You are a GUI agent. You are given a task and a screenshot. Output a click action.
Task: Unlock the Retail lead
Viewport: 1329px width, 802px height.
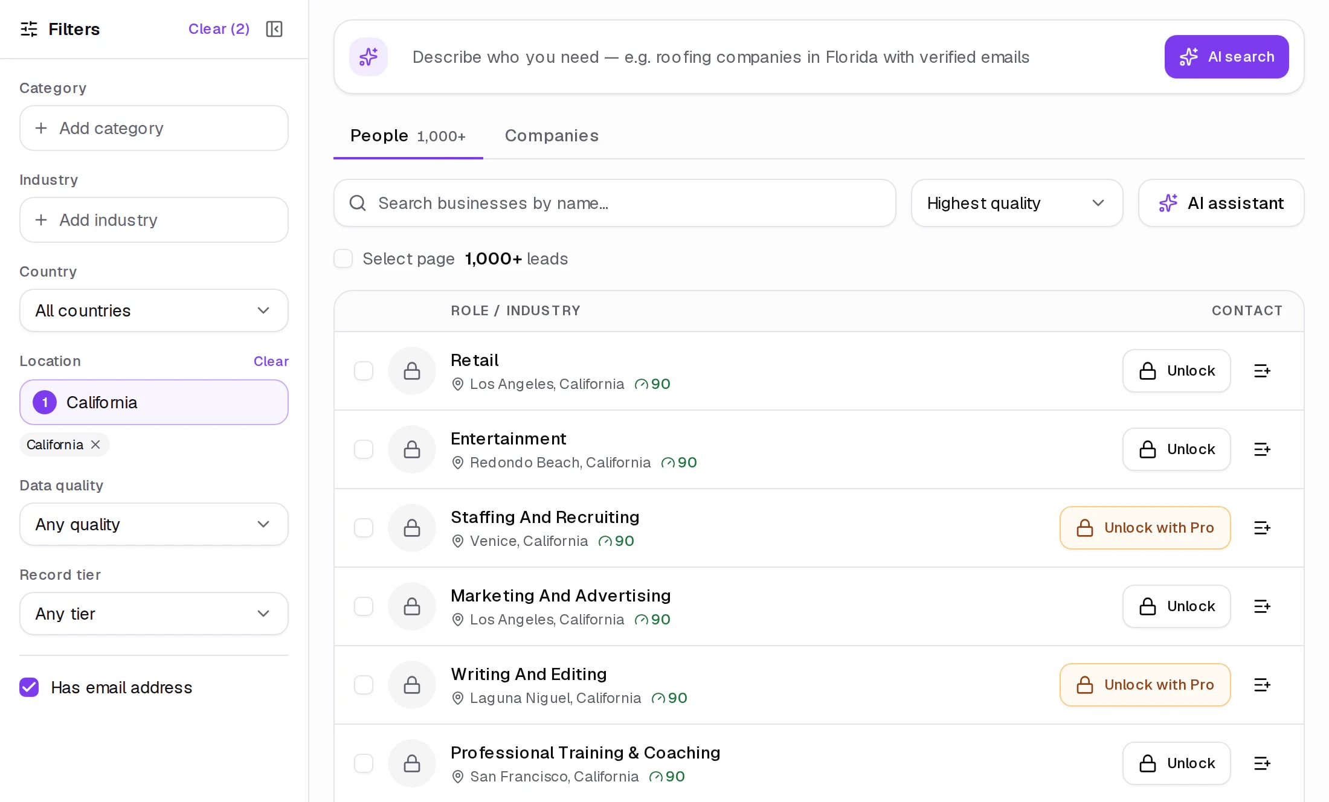pyautogui.click(x=1176, y=371)
